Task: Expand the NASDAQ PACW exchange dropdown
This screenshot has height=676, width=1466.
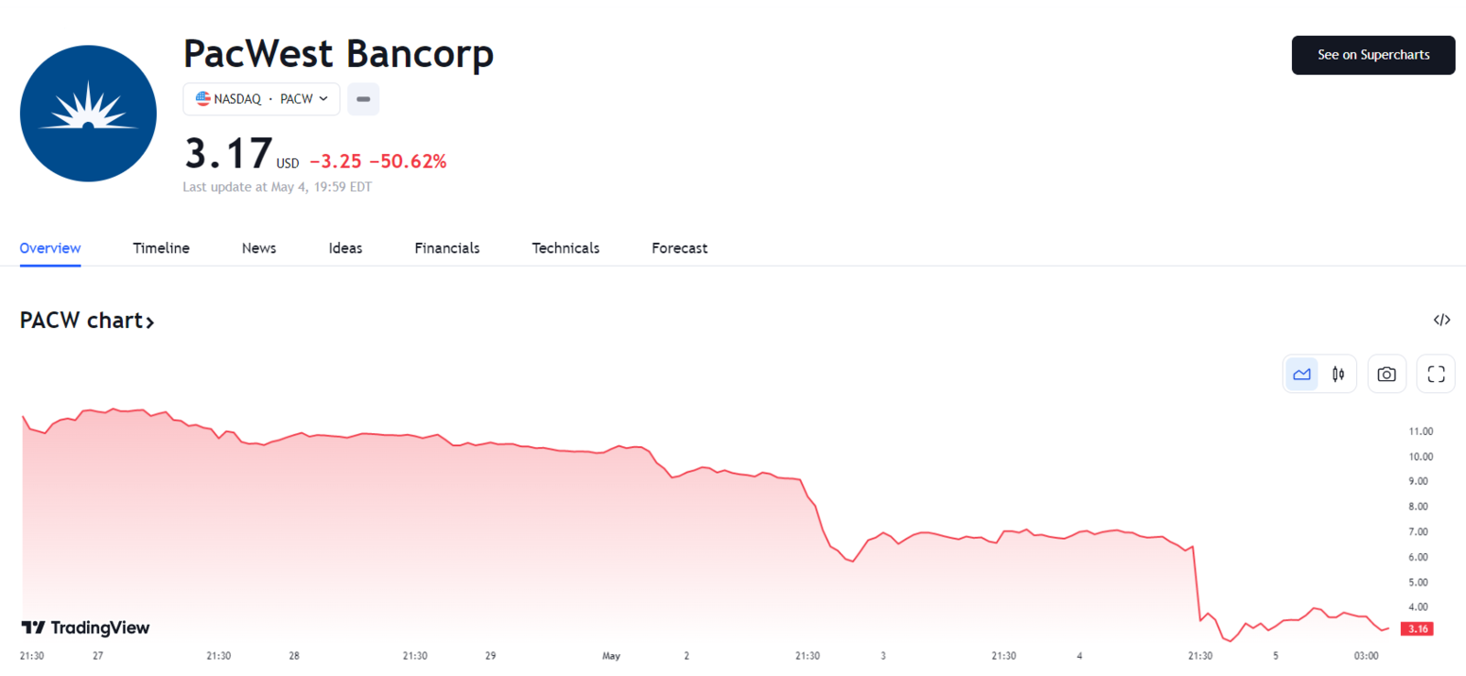Action: pos(323,99)
